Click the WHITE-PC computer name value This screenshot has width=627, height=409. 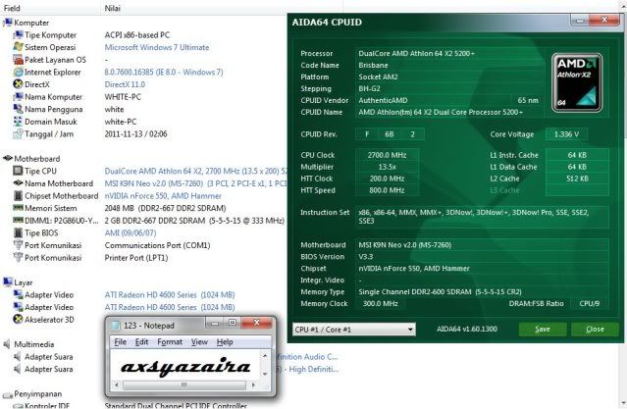click(x=123, y=97)
